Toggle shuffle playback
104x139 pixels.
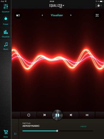[87, 115]
